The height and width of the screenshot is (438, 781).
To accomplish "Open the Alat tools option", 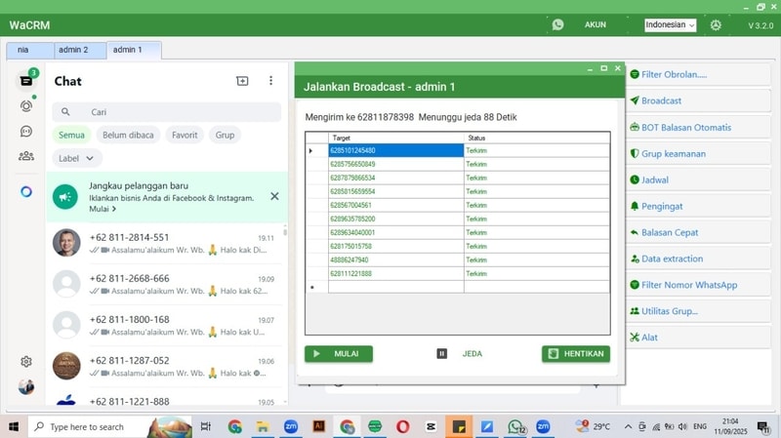I will [697, 338].
